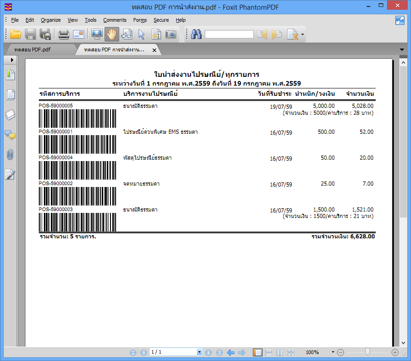Screen dimensions: 411x361
Task: Open the Organize menu
Action: pyautogui.click(x=50, y=20)
